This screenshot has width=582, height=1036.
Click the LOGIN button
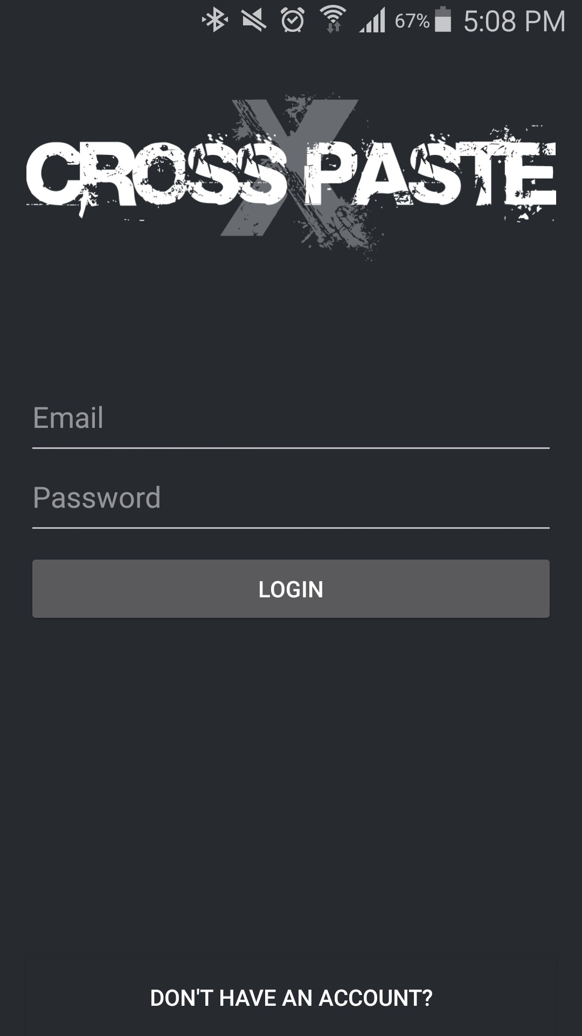click(291, 589)
